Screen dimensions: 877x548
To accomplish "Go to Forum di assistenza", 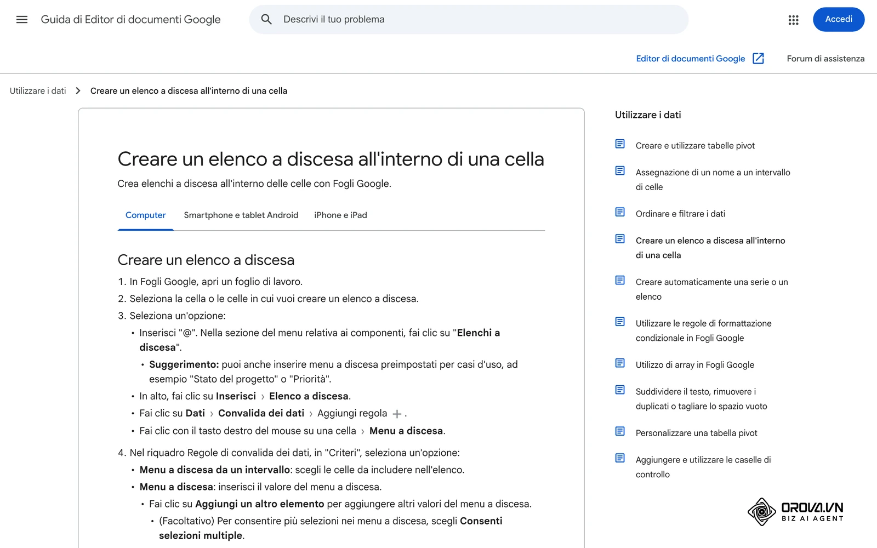I will click(825, 59).
